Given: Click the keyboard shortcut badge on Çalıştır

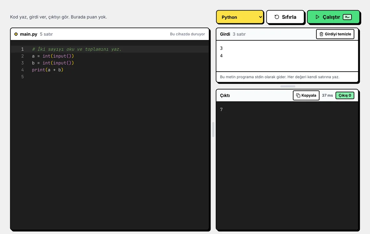Looking at the screenshot, I should point(347,17).
